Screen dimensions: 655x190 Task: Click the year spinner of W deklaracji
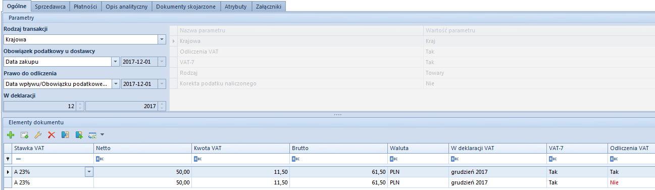[162, 106]
